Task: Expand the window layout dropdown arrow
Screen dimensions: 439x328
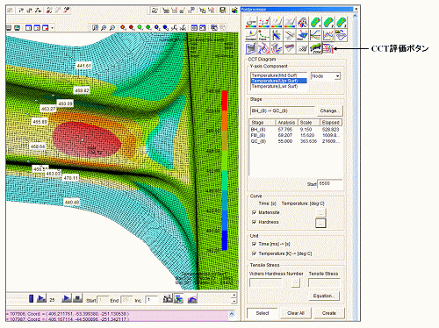Action: point(53,28)
